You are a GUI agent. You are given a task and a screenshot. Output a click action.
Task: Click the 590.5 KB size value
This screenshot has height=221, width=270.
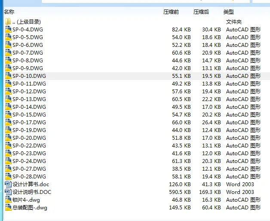pyautogui.click(x=180, y=192)
